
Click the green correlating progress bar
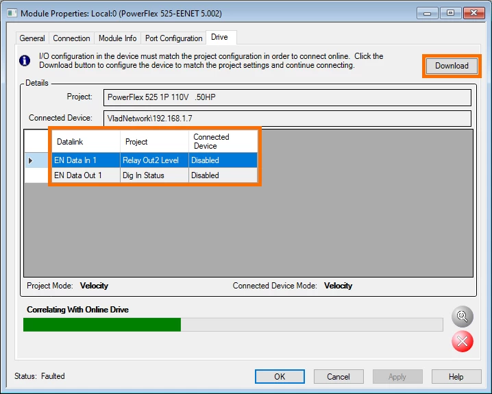[x=233, y=325]
